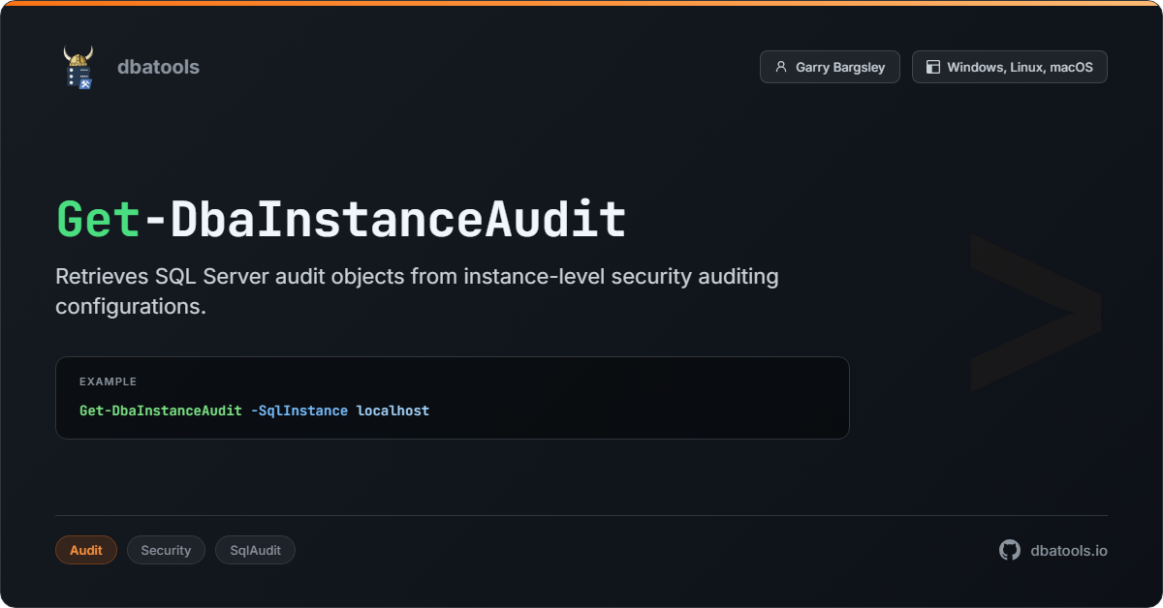Click the Get-DbaInstanceAudit title heading
1163x608 pixels.
pos(341,220)
